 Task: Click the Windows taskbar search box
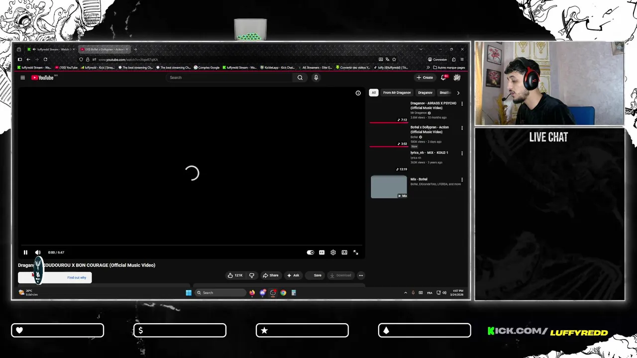pos(220,293)
